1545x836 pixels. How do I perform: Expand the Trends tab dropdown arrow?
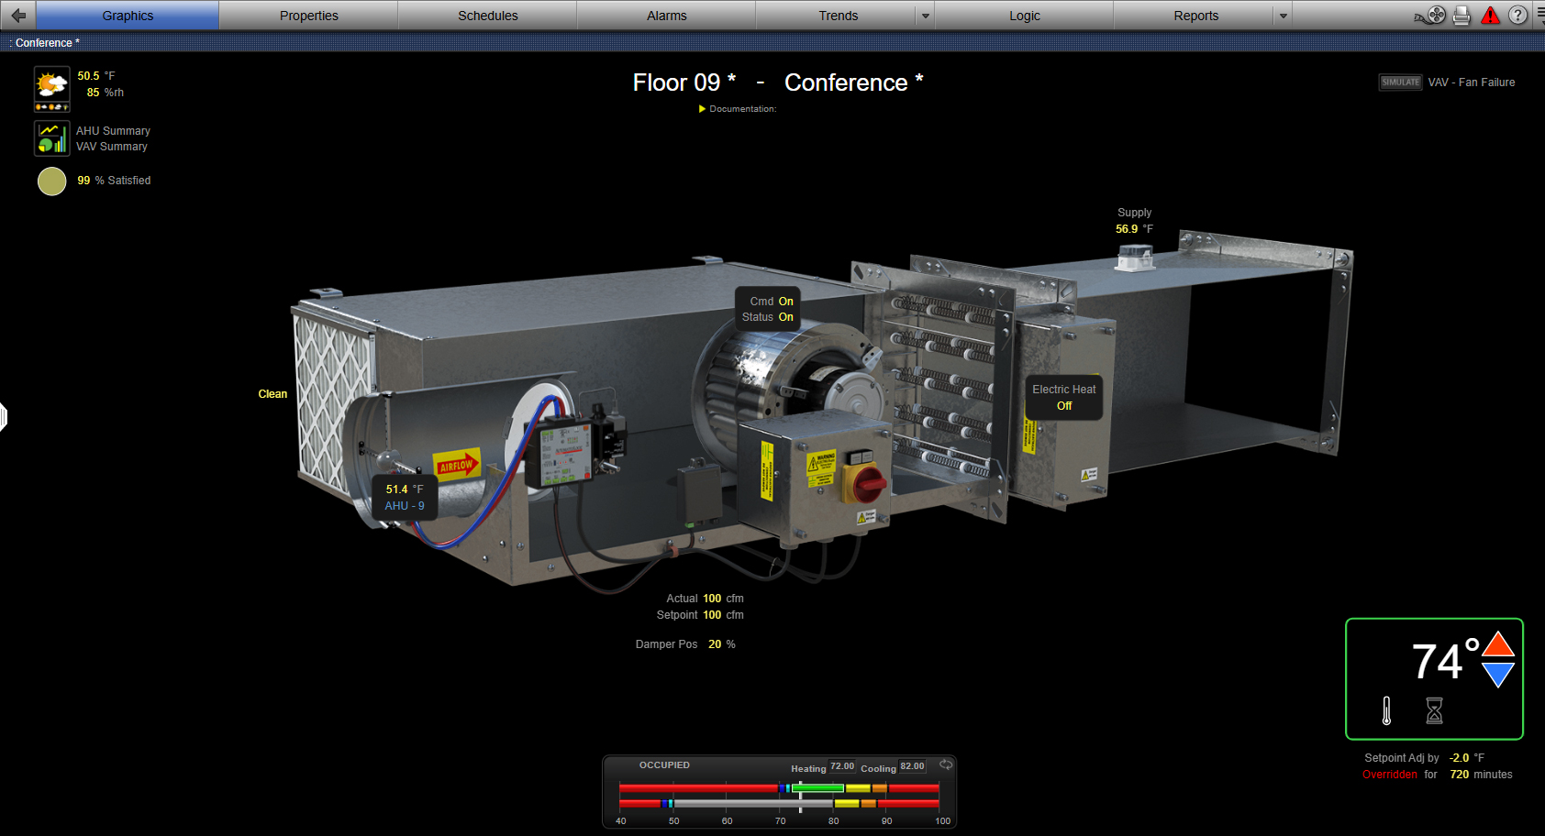click(x=926, y=16)
